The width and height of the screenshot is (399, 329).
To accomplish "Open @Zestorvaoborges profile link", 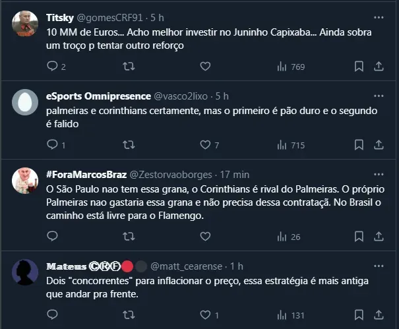I will click(170, 175).
